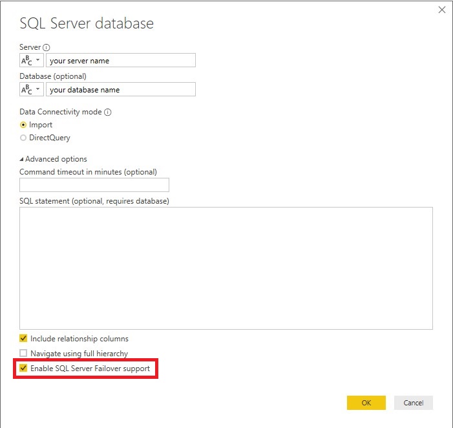Open the ABC type dropdown for Database
Image resolution: width=453 pixels, height=428 pixels.
point(32,89)
